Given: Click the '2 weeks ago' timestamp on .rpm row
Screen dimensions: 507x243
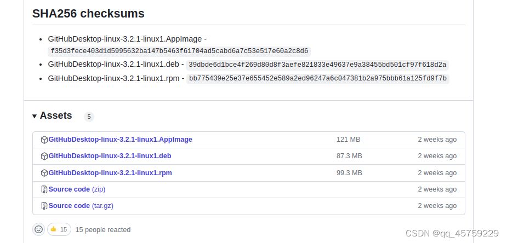Looking at the screenshot, I should pyautogui.click(x=437, y=172).
